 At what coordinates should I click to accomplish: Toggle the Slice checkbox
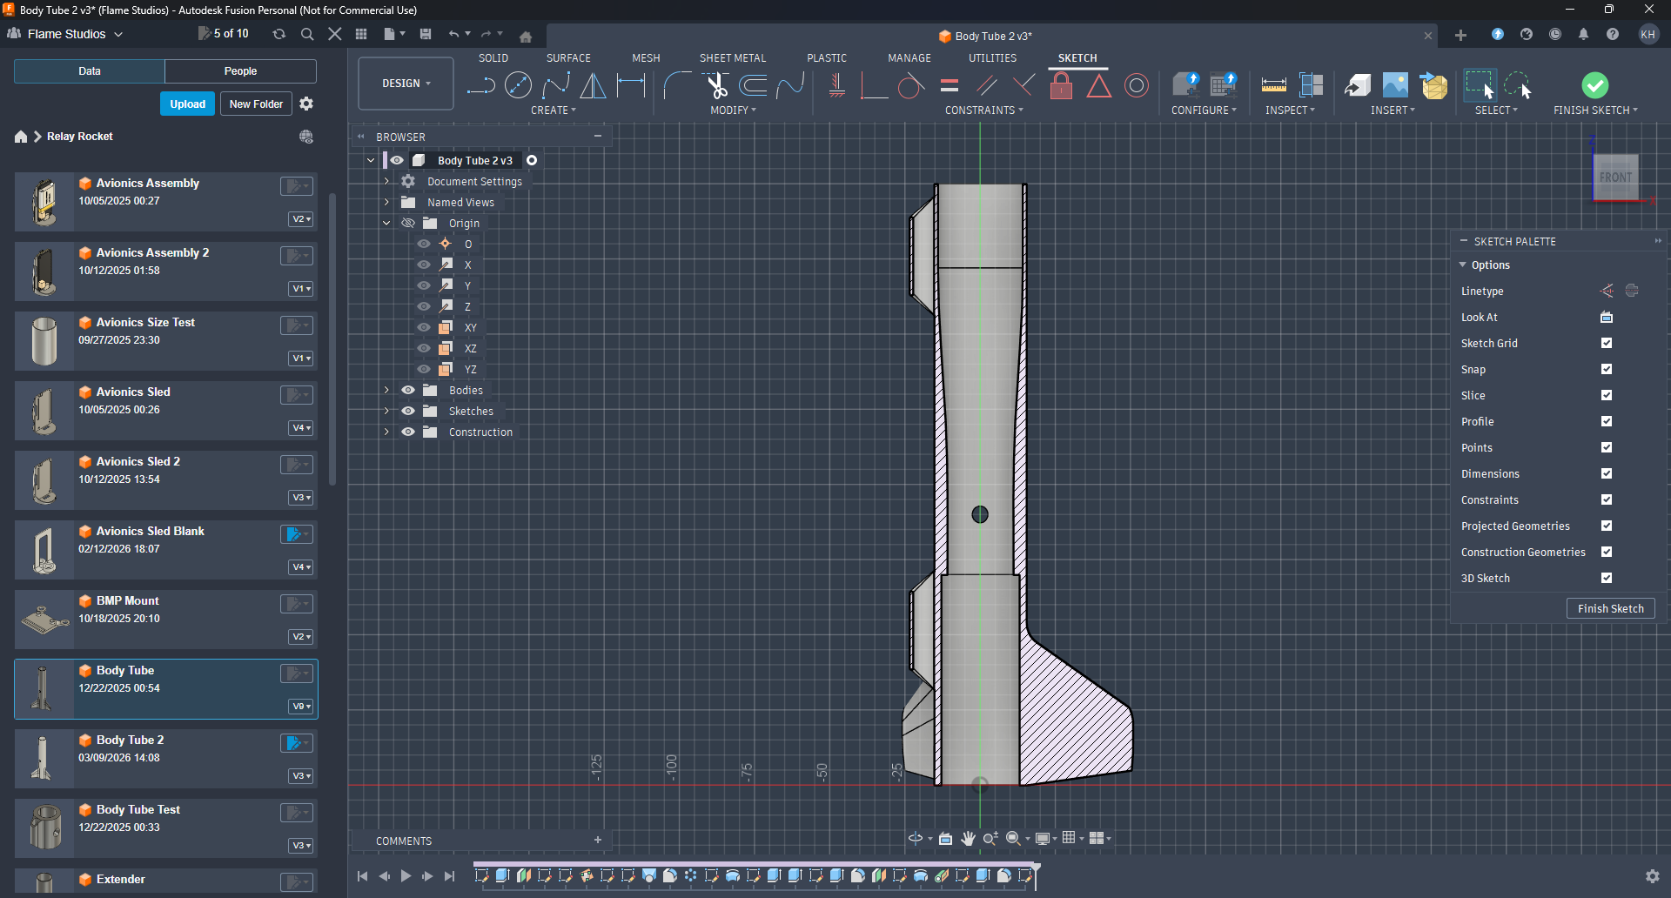[x=1607, y=396]
